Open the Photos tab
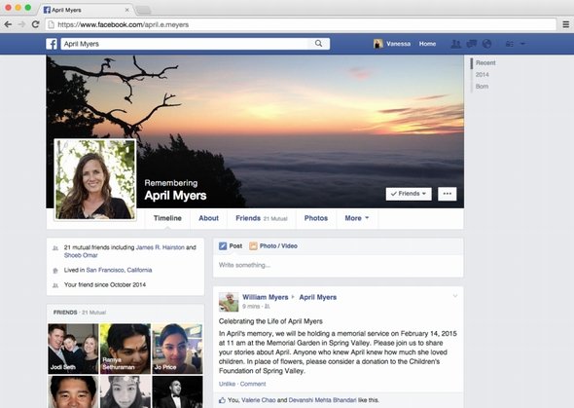The image size is (574, 408). click(x=316, y=218)
